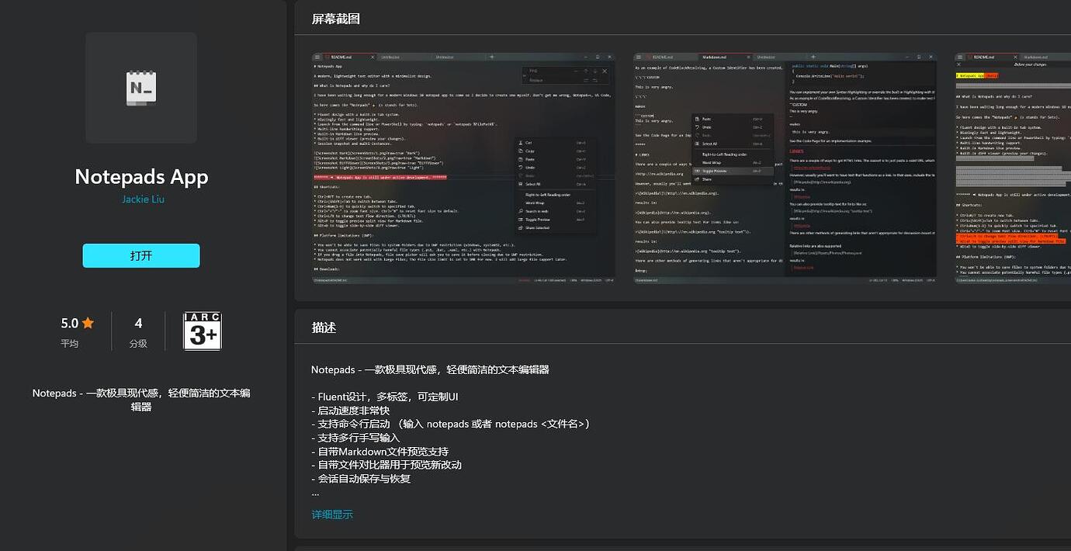The image size is (1071, 551).
Task: Click the IARC 3+ age rating badge
Action: tap(201, 331)
